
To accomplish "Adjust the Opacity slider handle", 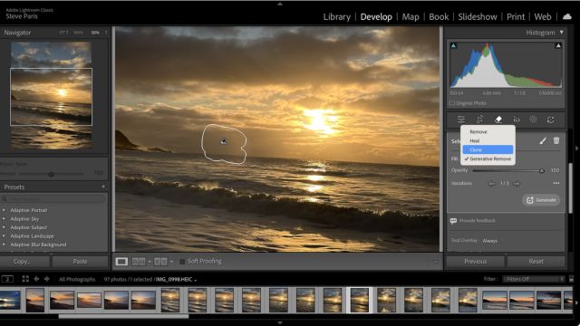I will pyautogui.click(x=542, y=171).
